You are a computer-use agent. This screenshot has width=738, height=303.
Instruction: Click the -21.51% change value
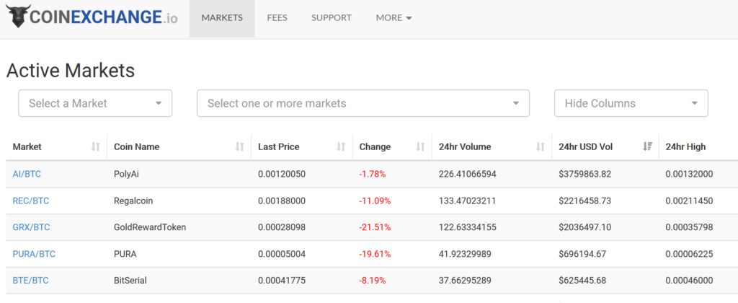pos(375,227)
